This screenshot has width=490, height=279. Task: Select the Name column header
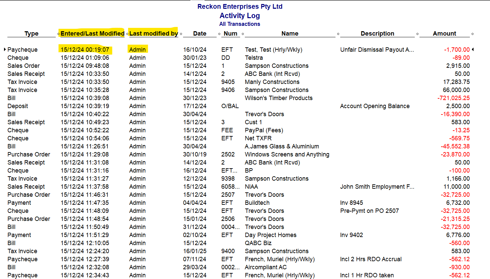[290, 34]
